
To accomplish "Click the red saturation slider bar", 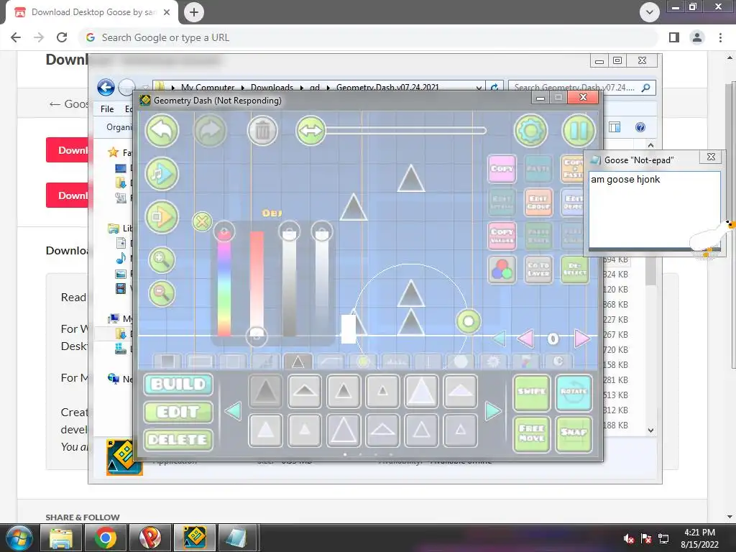I will 257,282.
